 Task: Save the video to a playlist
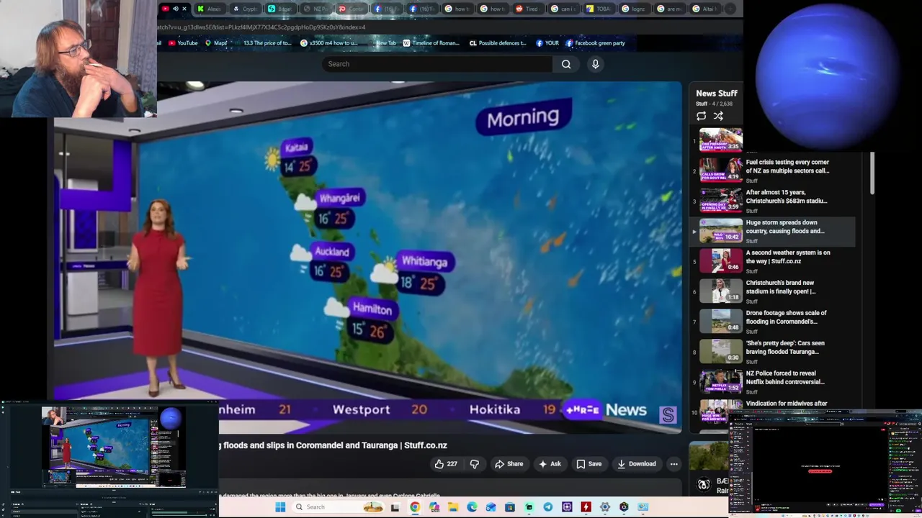tap(588, 464)
